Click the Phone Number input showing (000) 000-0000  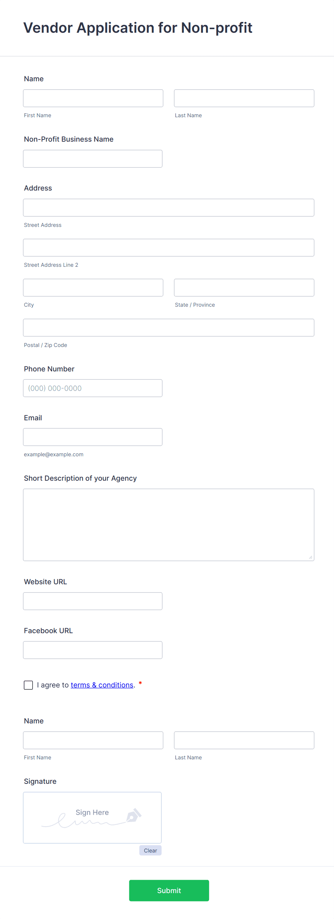click(x=93, y=388)
